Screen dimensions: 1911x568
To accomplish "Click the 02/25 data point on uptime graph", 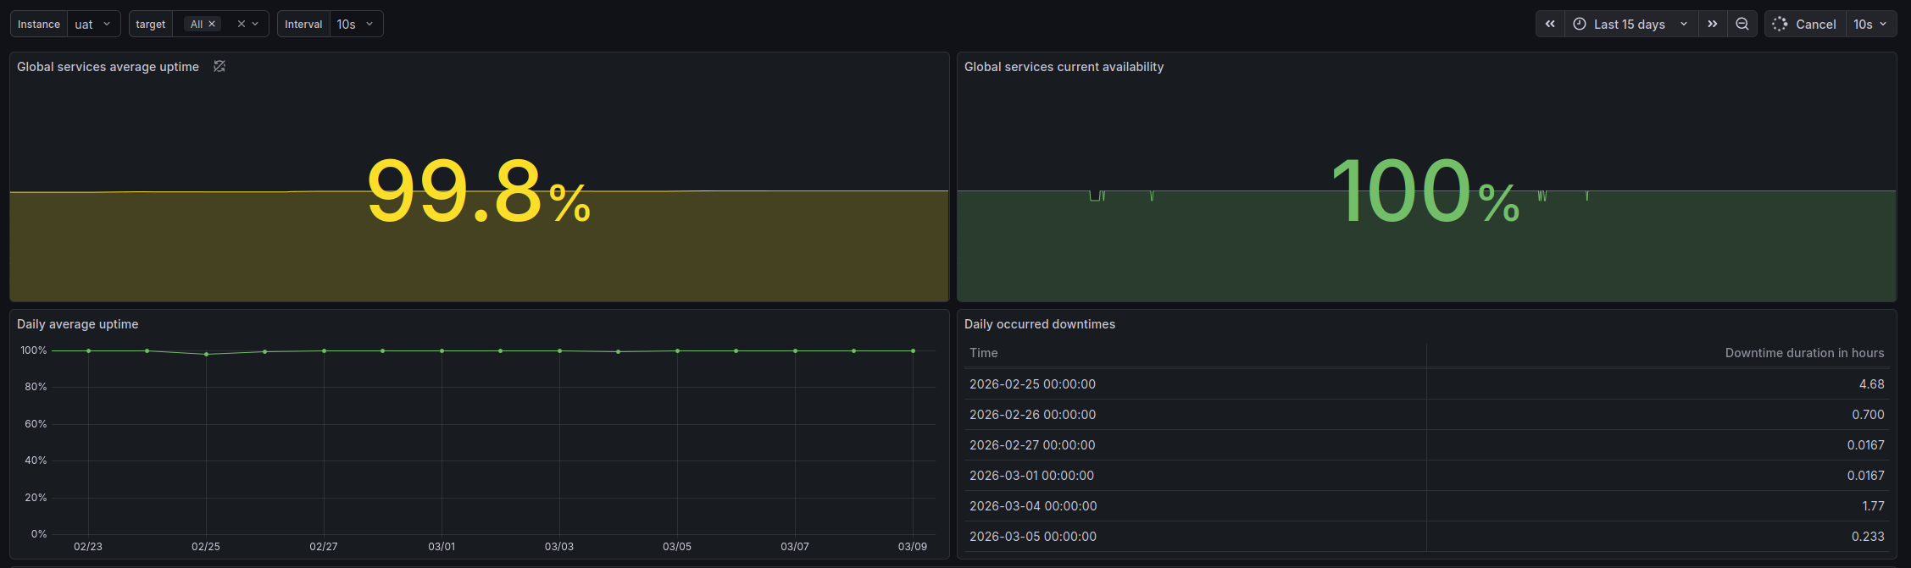I will click(206, 354).
